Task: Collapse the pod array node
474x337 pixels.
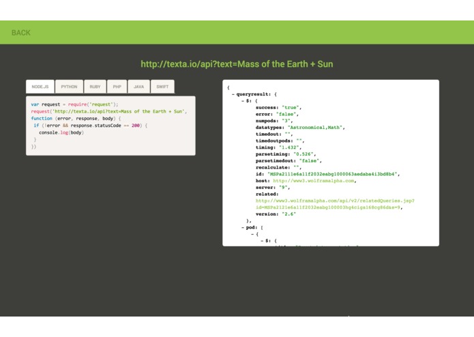Action: pos(243,227)
